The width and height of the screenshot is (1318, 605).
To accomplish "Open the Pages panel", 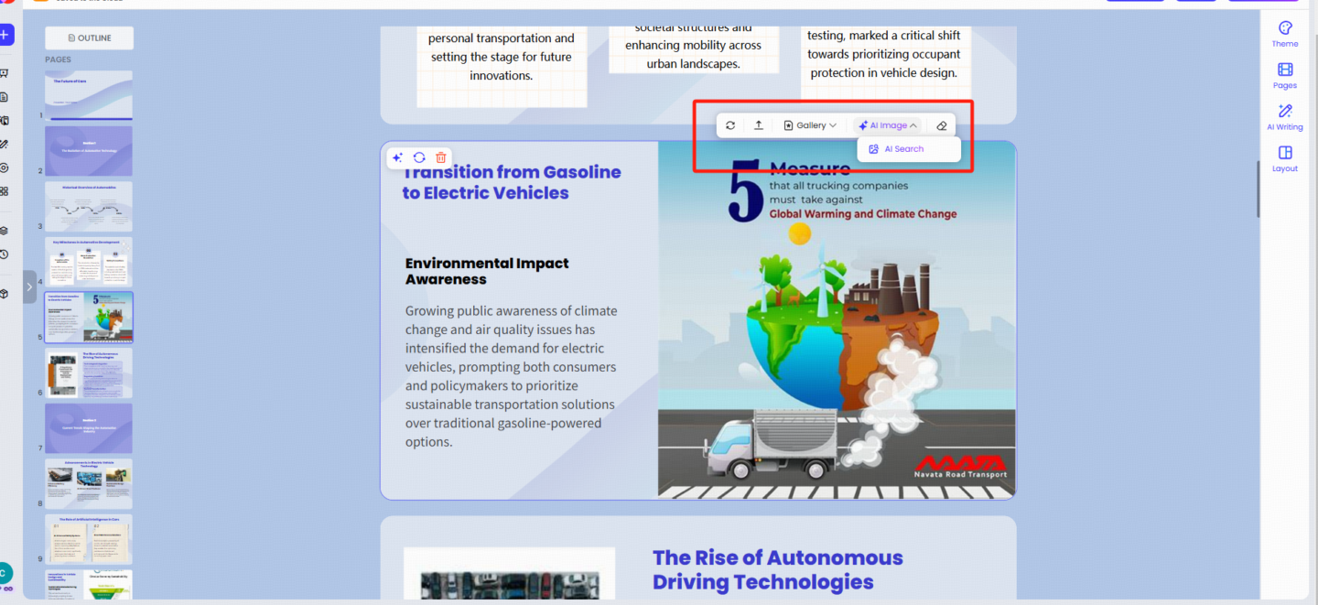I will pyautogui.click(x=1285, y=74).
